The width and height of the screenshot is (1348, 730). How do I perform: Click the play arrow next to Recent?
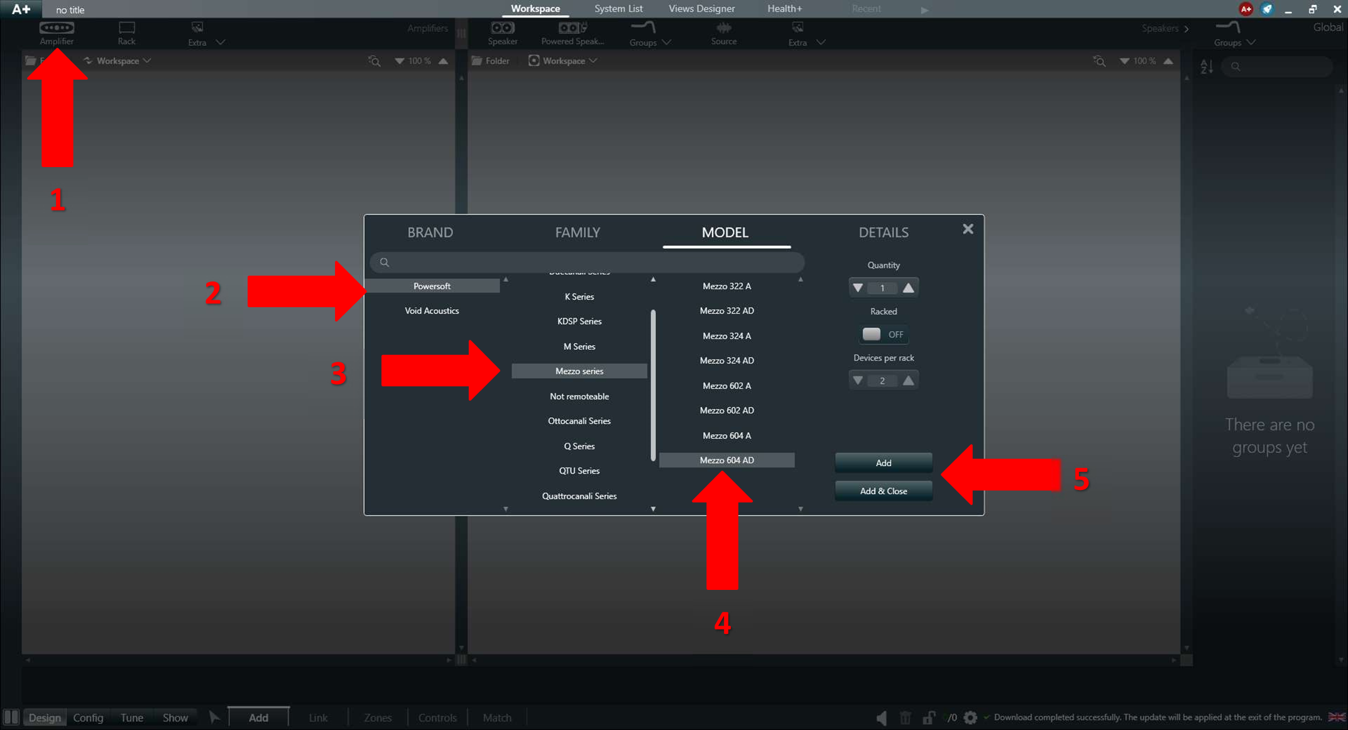[924, 10]
